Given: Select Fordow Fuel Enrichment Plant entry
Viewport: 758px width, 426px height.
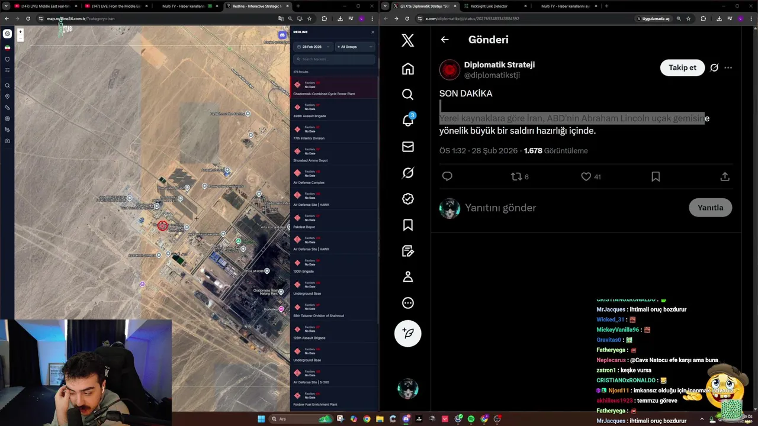Looking at the screenshot, I should (x=335, y=399).
